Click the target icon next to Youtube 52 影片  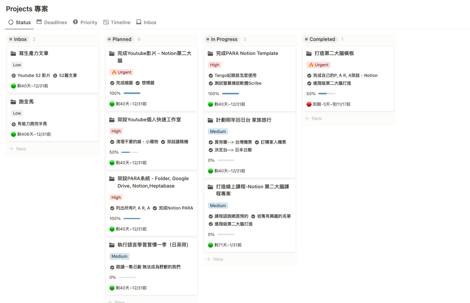pyautogui.click(x=14, y=76)
